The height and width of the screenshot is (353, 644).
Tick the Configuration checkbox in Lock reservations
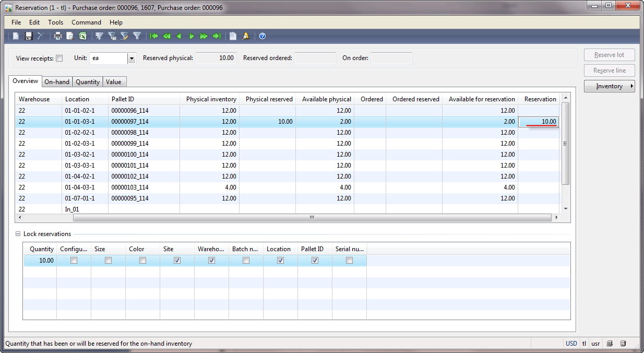coord(74,261)
